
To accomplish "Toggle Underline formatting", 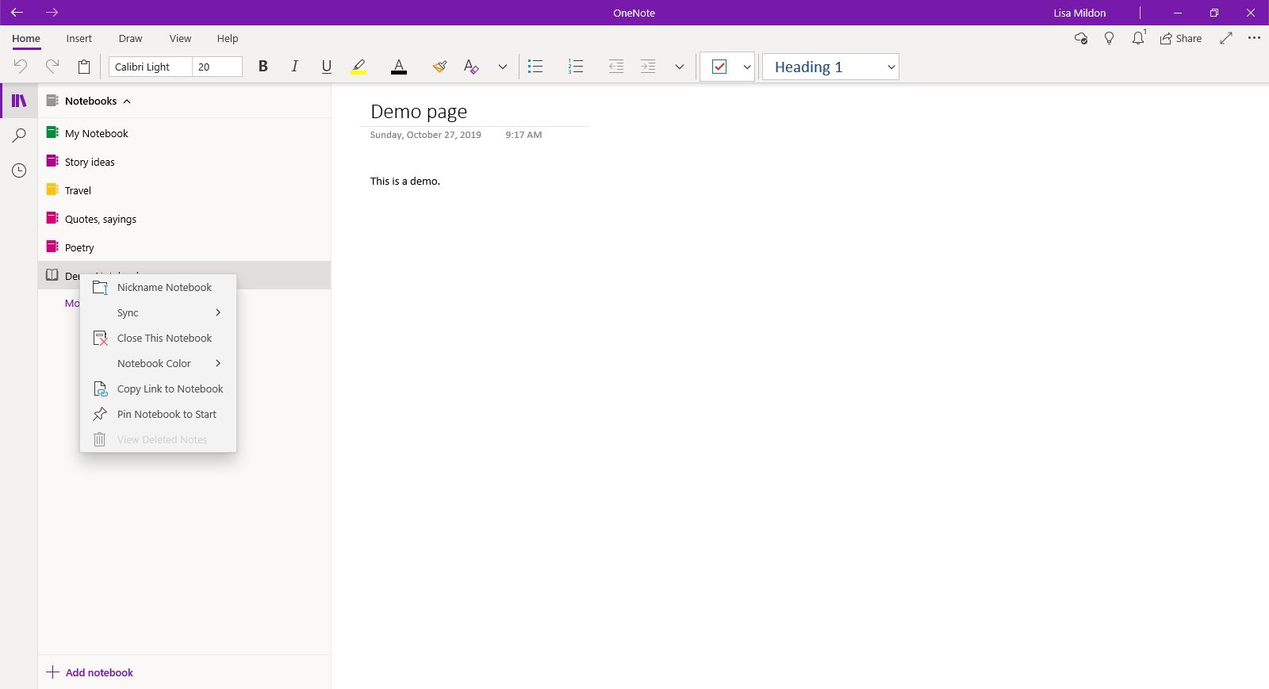I will [327, 67].
